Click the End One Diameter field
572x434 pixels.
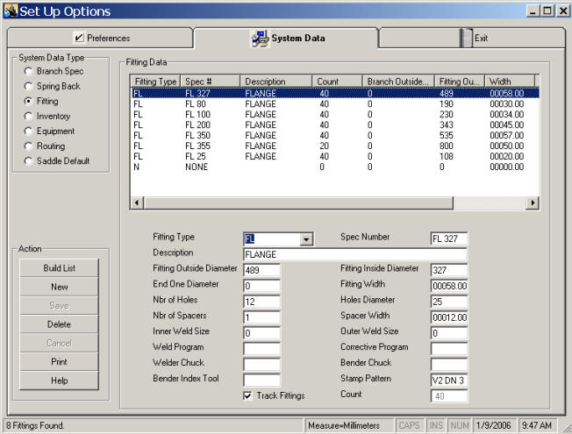[x=262, y=286]
